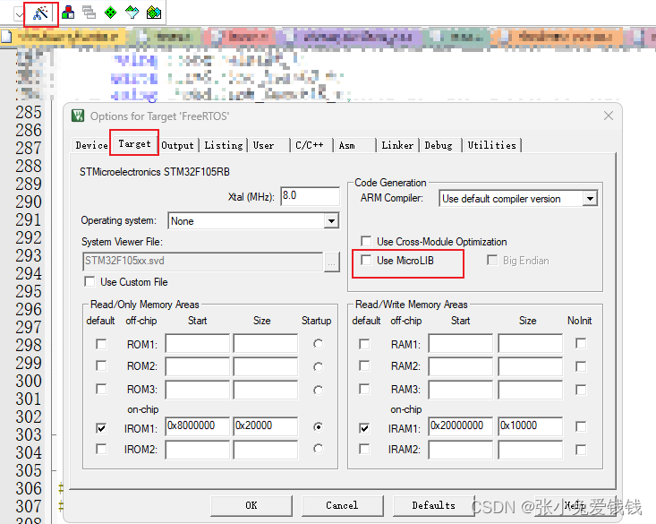Click IRAM1 Size field 0x10000
Viewport: 656px width, 524px height.
531,426
